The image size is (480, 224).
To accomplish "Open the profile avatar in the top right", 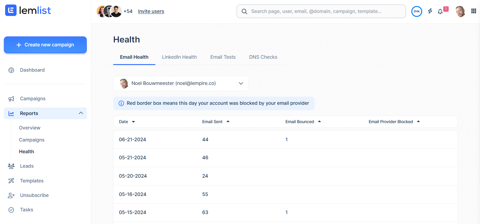I will coord(460,11).
